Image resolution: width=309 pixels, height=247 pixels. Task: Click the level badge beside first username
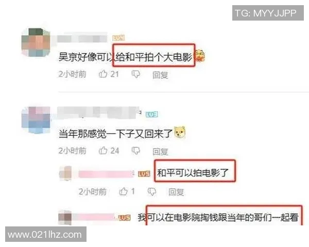tap(118, 38)
